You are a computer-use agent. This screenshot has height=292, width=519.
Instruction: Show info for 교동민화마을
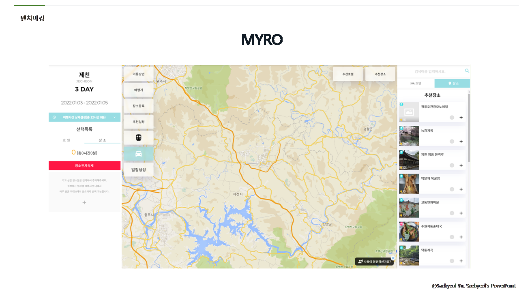[452, 213]
